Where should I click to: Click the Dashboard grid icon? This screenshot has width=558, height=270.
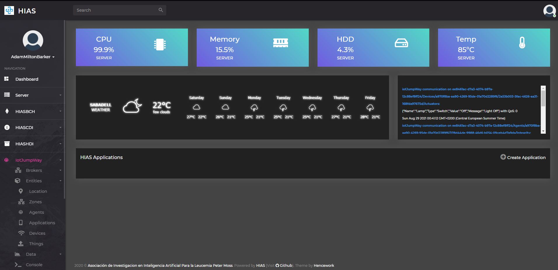6,79
